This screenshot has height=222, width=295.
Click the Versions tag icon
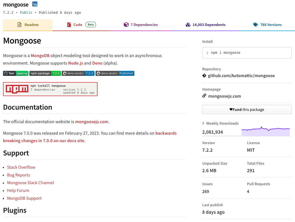click(x=256, y=25)
